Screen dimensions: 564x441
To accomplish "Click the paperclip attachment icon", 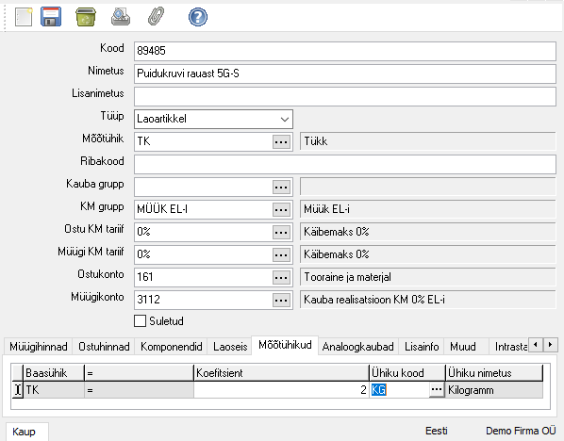I will coord(157,17).
